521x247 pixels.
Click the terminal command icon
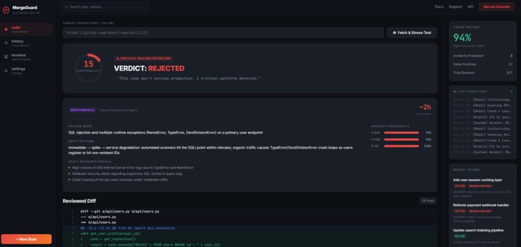(6, 57)
